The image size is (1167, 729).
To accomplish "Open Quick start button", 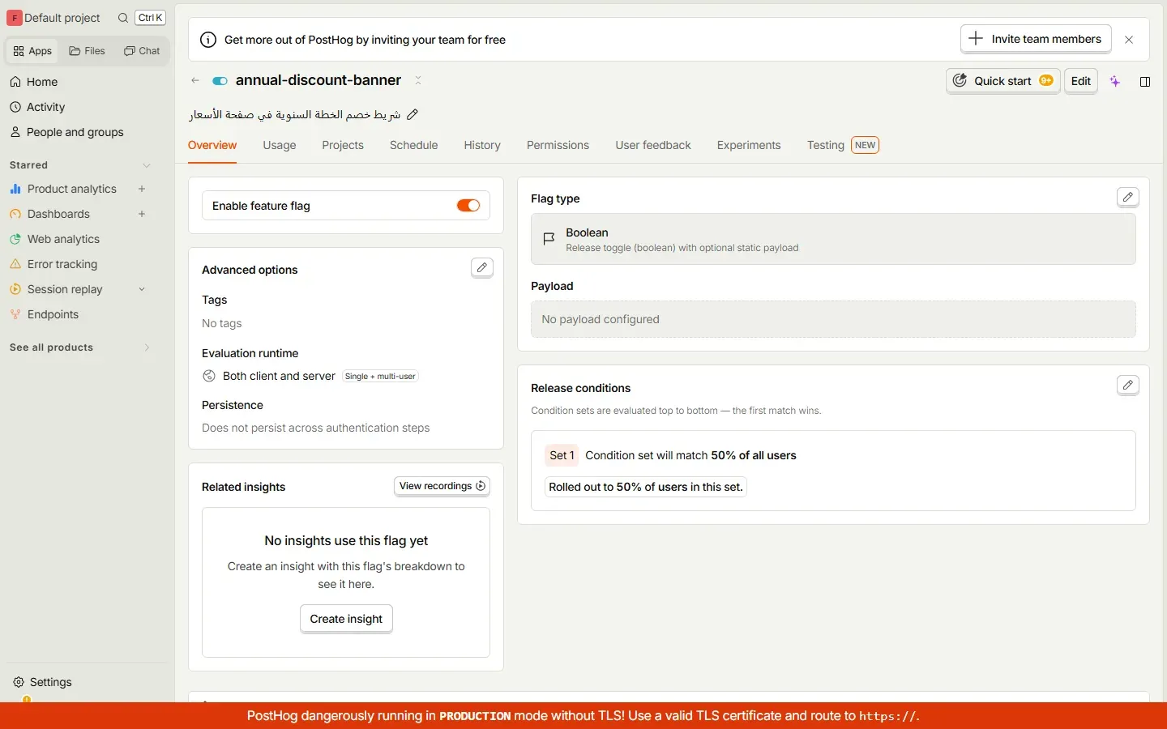I will [1003, 81].
